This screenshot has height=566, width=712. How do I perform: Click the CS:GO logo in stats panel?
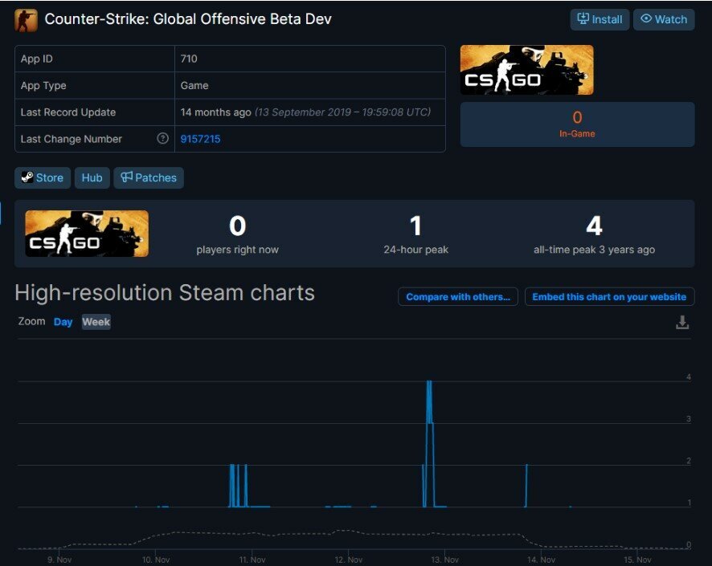click(x=87, y=234)
